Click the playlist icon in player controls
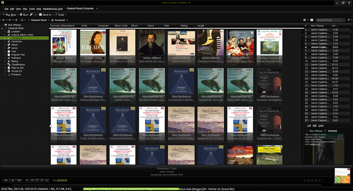353x191 pixels. tap(27, 180)
